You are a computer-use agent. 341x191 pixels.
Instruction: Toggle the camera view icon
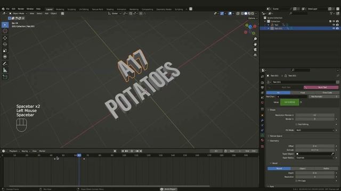(x=255, y=50)
